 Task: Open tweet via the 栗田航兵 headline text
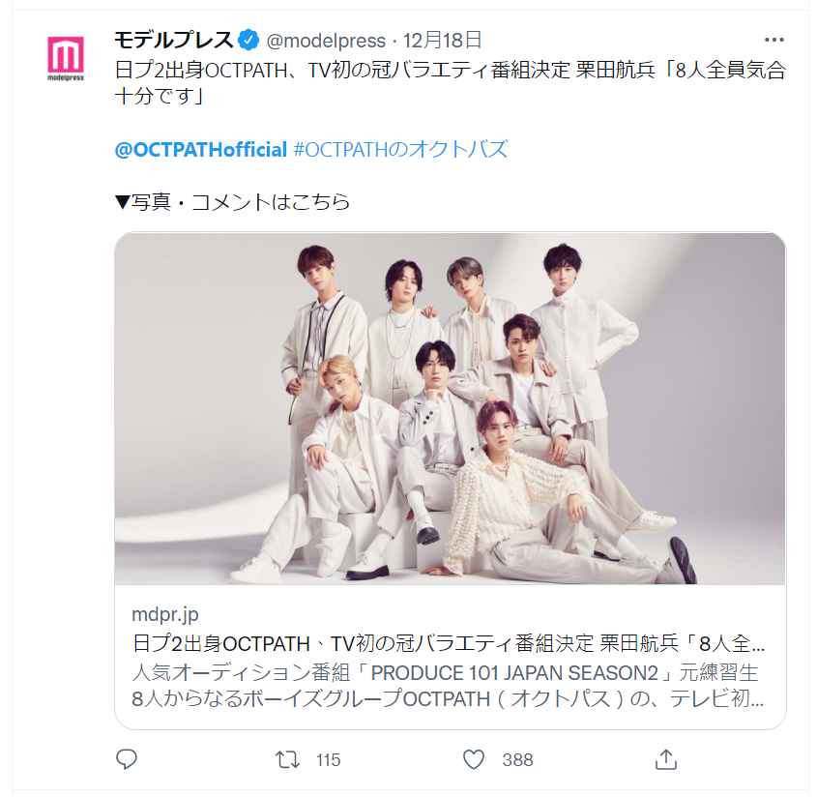coord(615,70)
